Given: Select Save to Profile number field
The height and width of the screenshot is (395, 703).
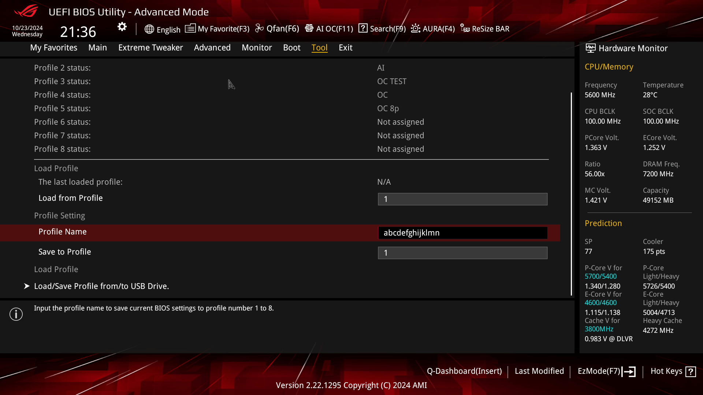Looking at the screenshot, I should (462, 253).
